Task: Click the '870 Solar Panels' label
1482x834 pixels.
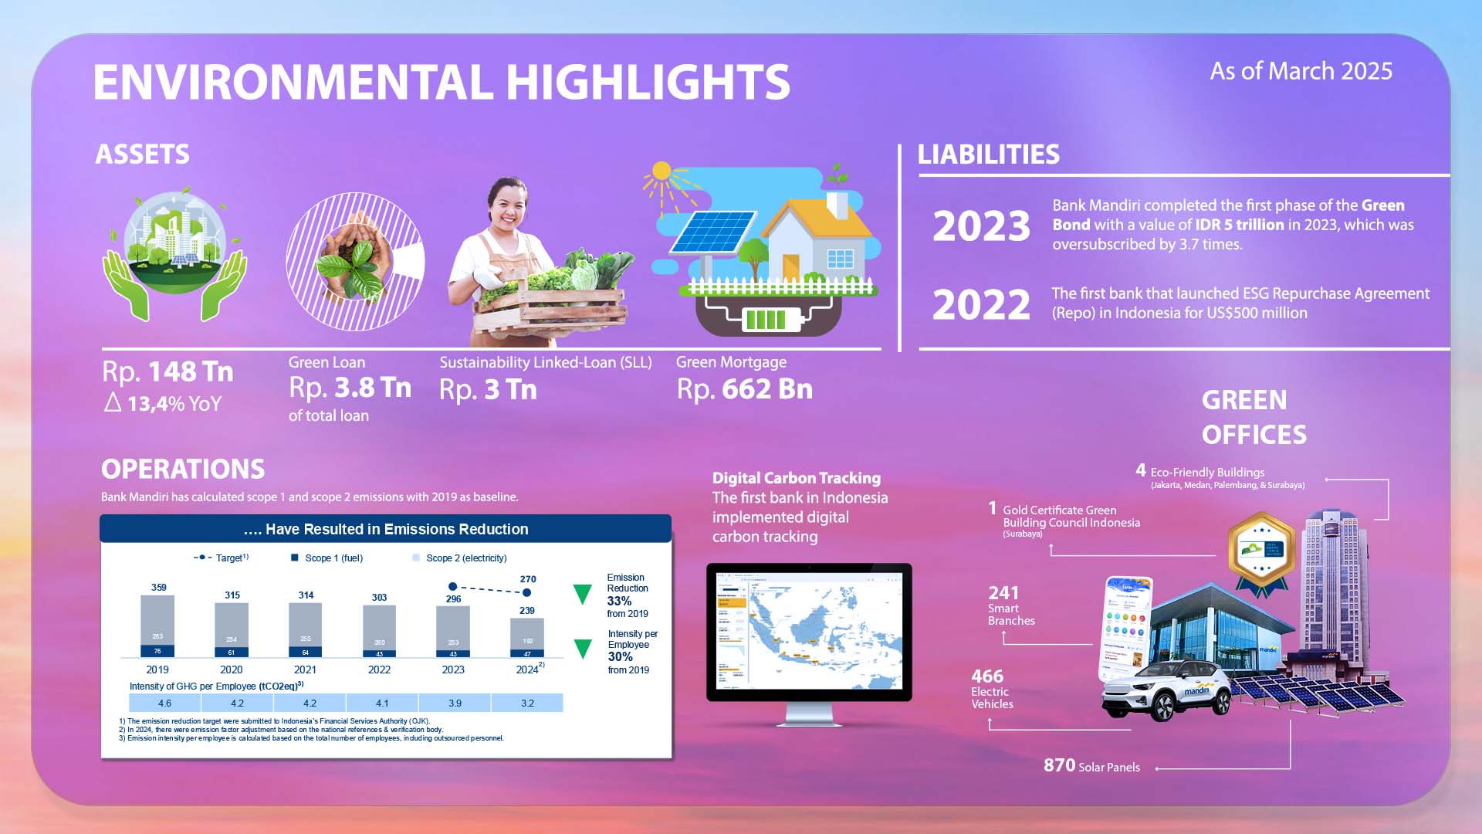Action: click(x=1091, y=765)
